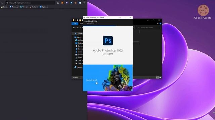Expand the File Explorer ribbon chevron
The height and width of the screenshot is (120, 215).
click(x=158, y=24)
